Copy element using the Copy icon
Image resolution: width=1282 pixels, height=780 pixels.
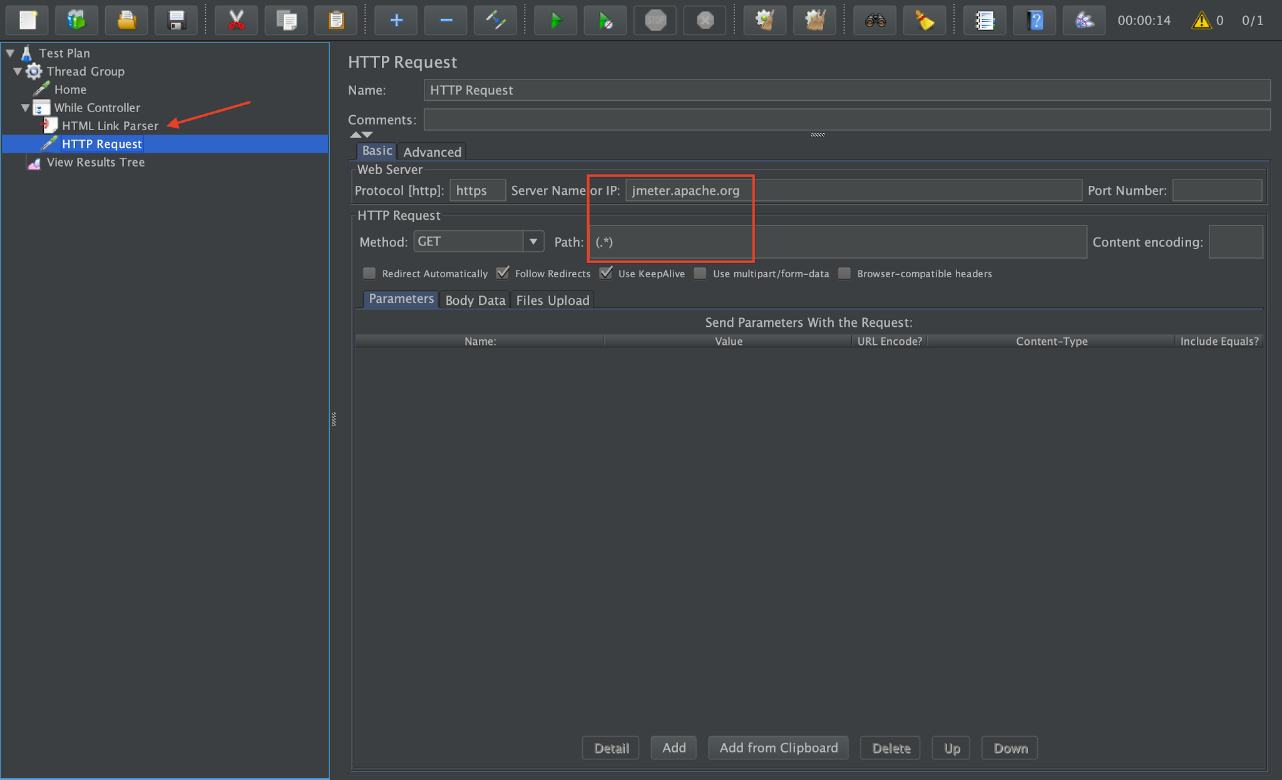click(x=286, y=20)
